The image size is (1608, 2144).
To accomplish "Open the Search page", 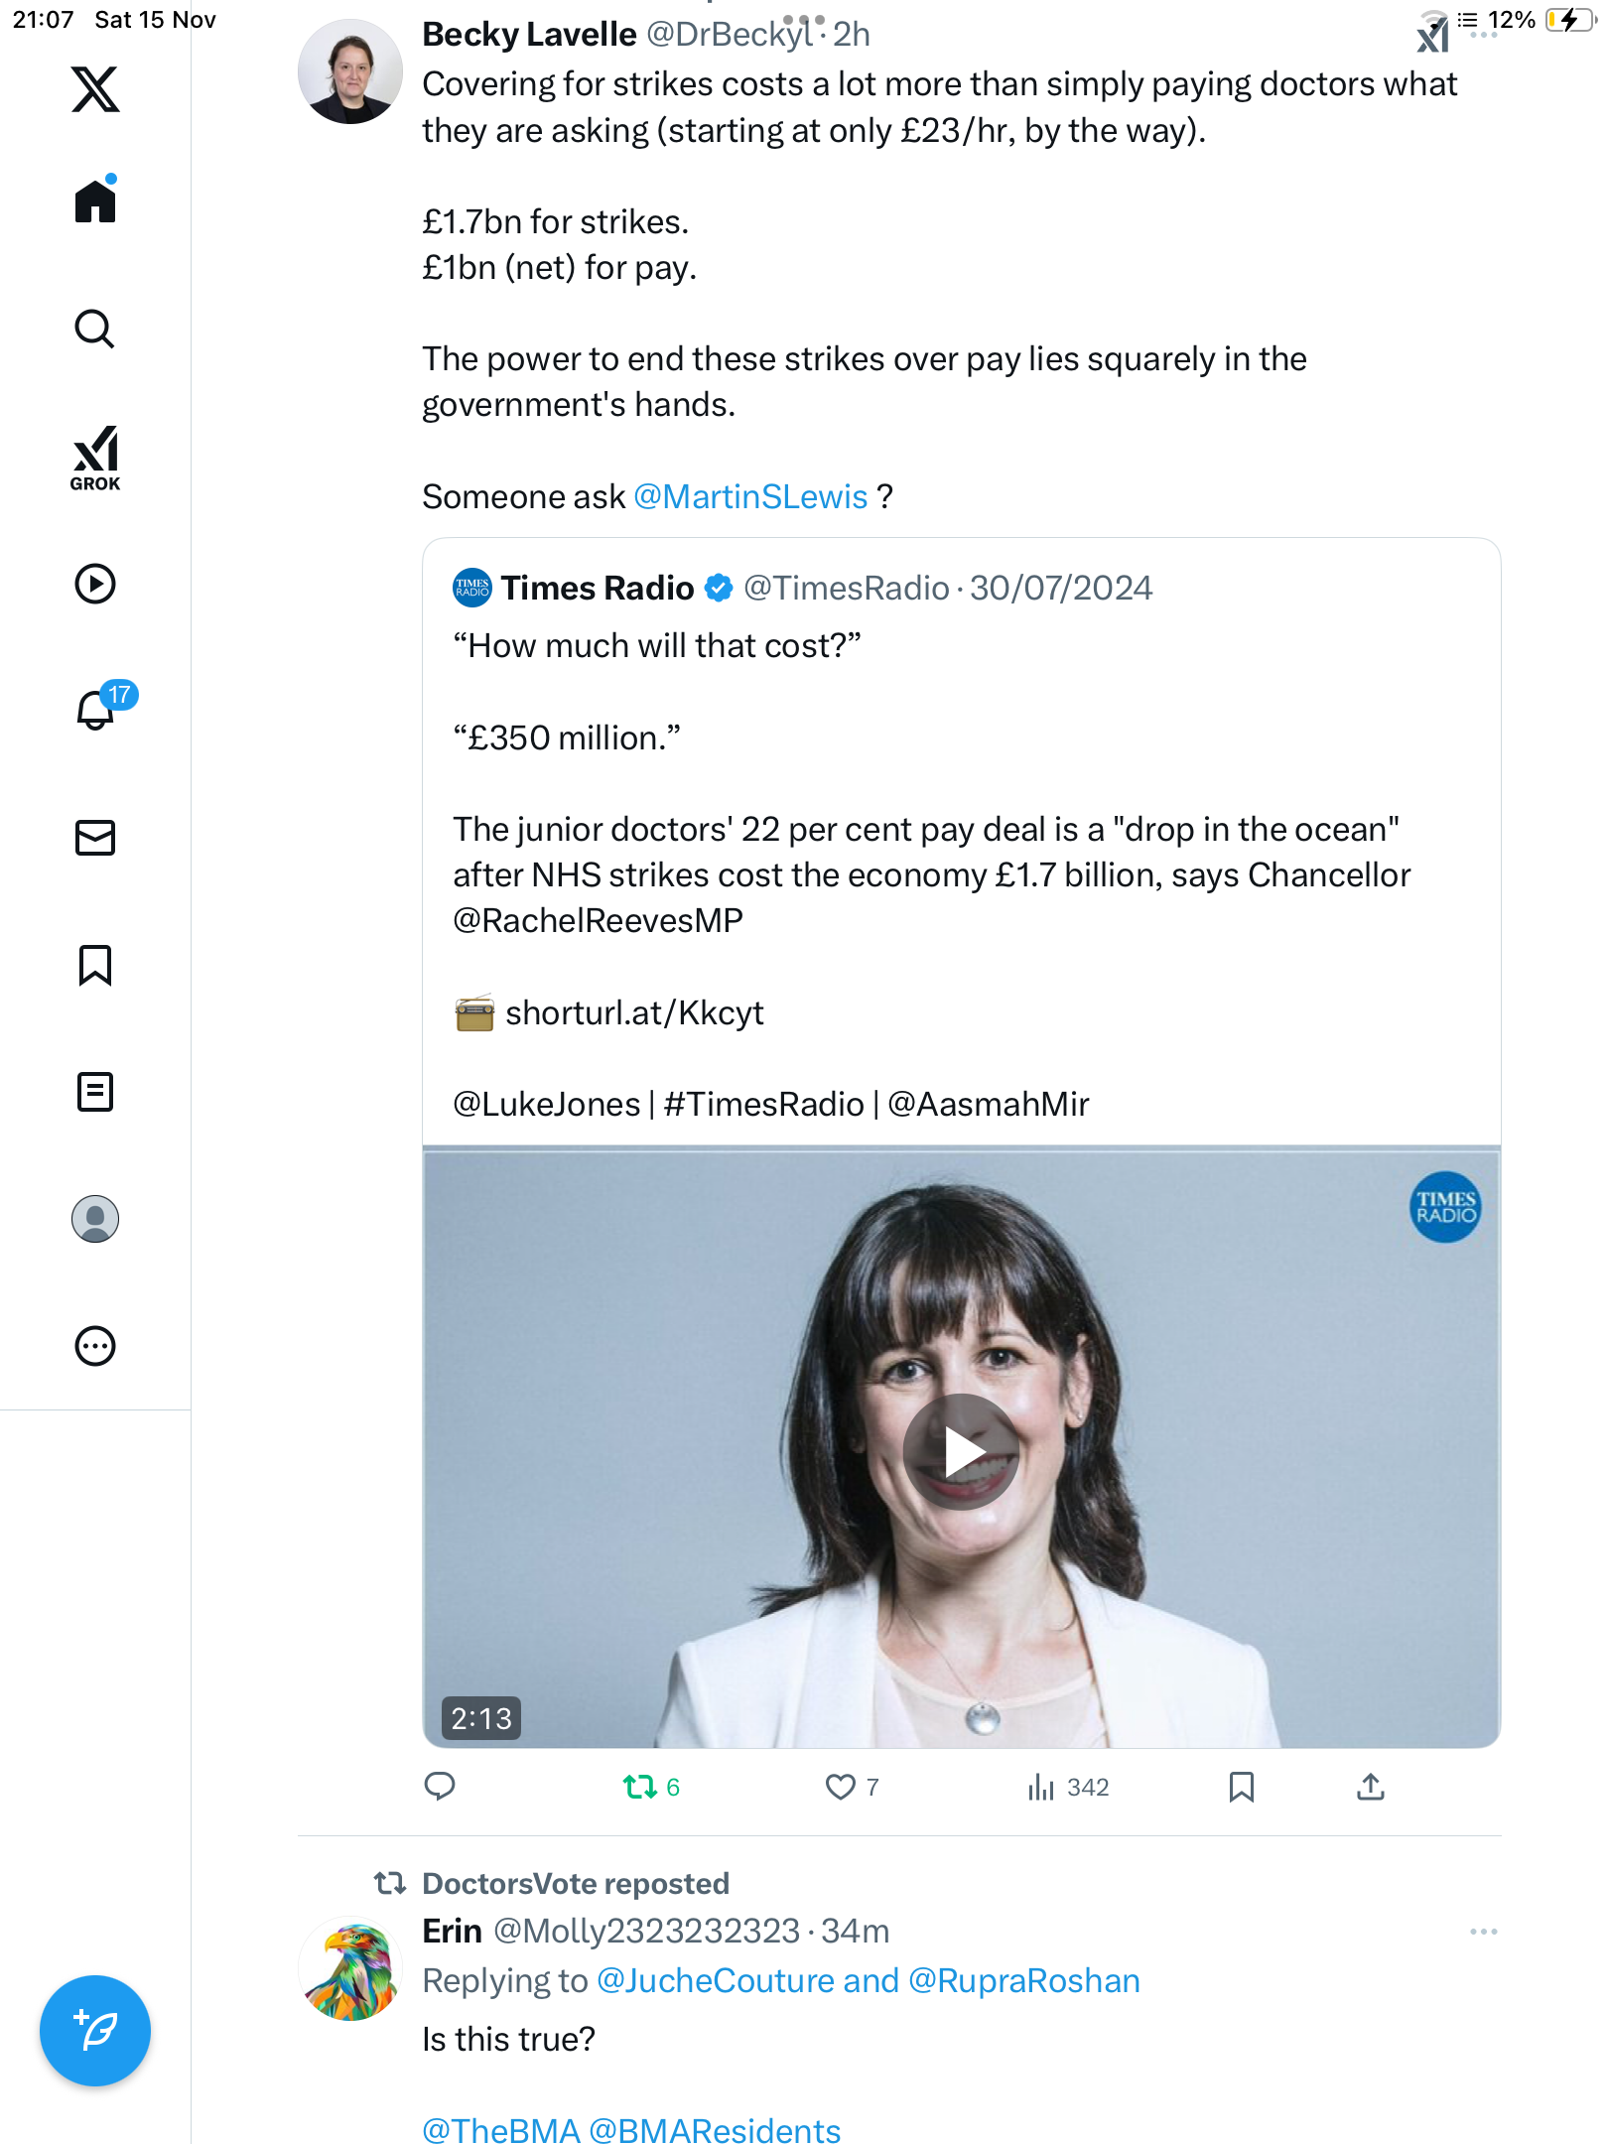I will coord(95,330).
